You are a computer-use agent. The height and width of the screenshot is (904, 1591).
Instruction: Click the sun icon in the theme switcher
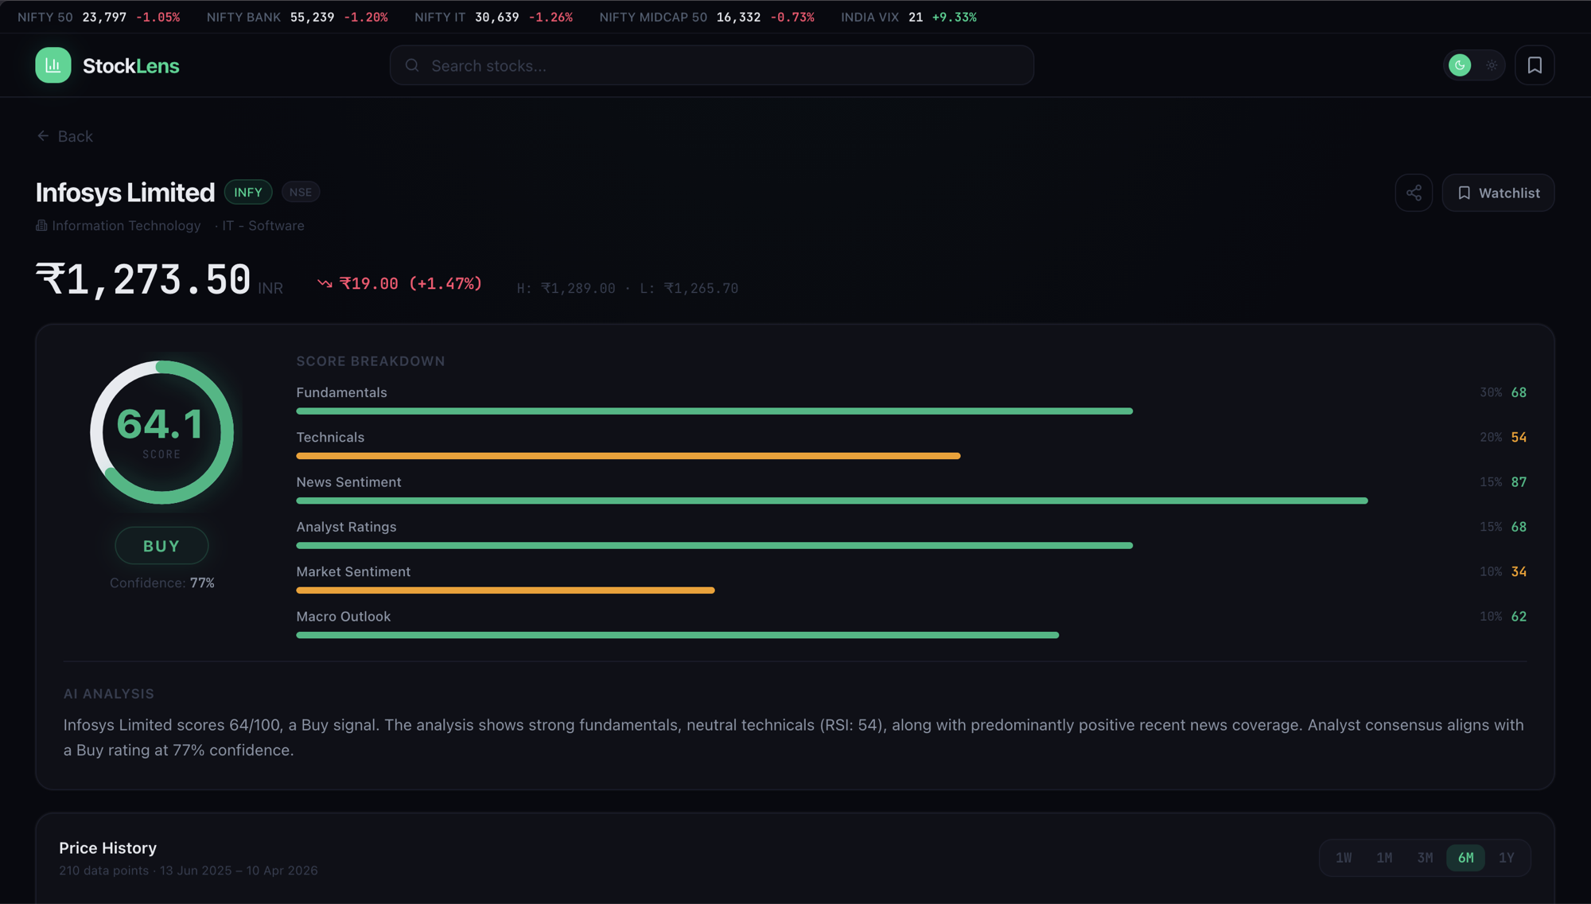pos(1492,65)
